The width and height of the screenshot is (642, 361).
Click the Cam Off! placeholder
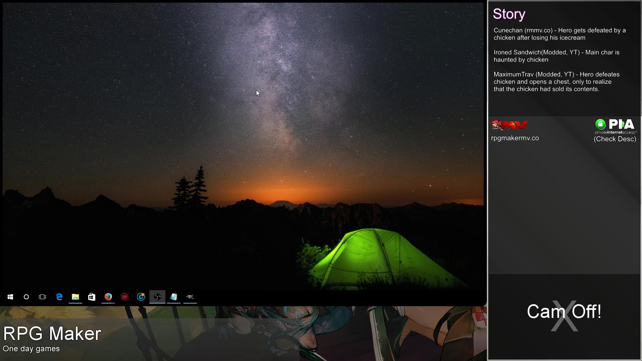564,312
